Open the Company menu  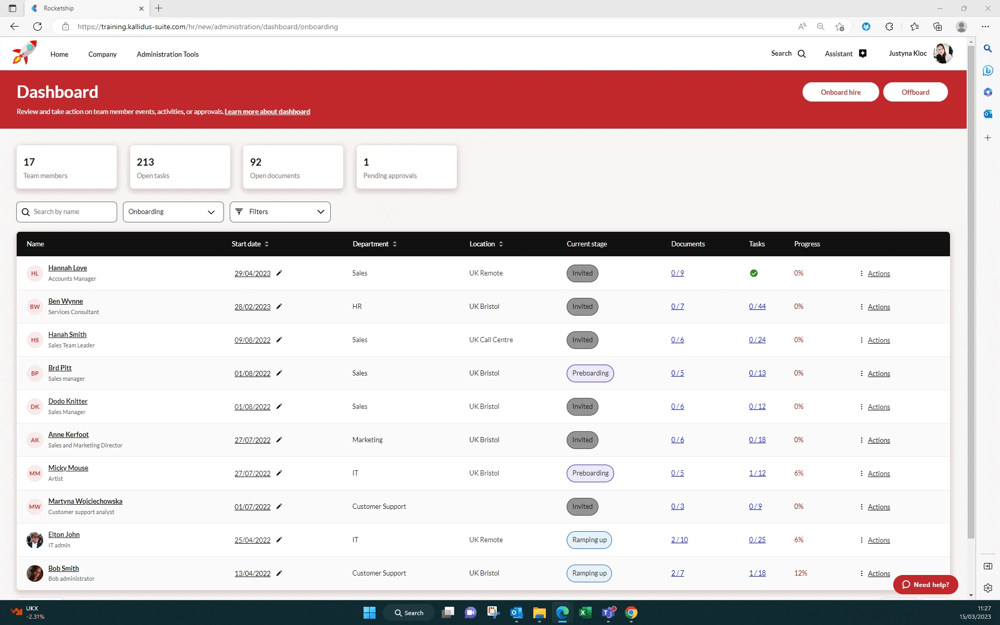click(x=102, y=54)
